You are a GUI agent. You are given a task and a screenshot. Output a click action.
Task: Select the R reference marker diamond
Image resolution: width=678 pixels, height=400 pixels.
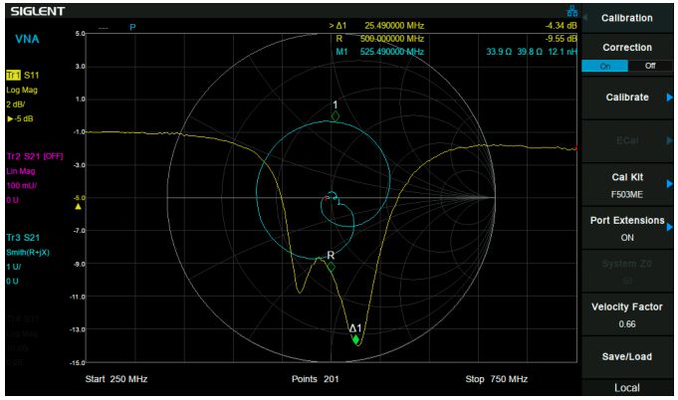(331, 268)
